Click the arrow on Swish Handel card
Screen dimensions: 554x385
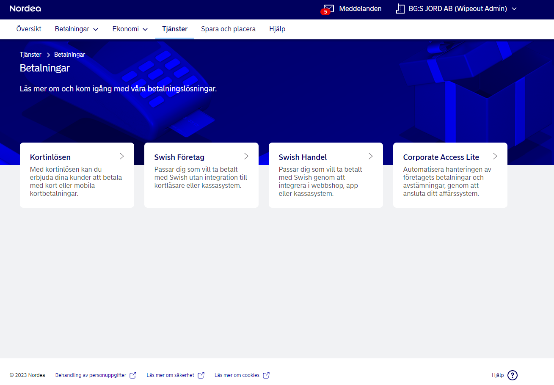[x=371, y=156]
